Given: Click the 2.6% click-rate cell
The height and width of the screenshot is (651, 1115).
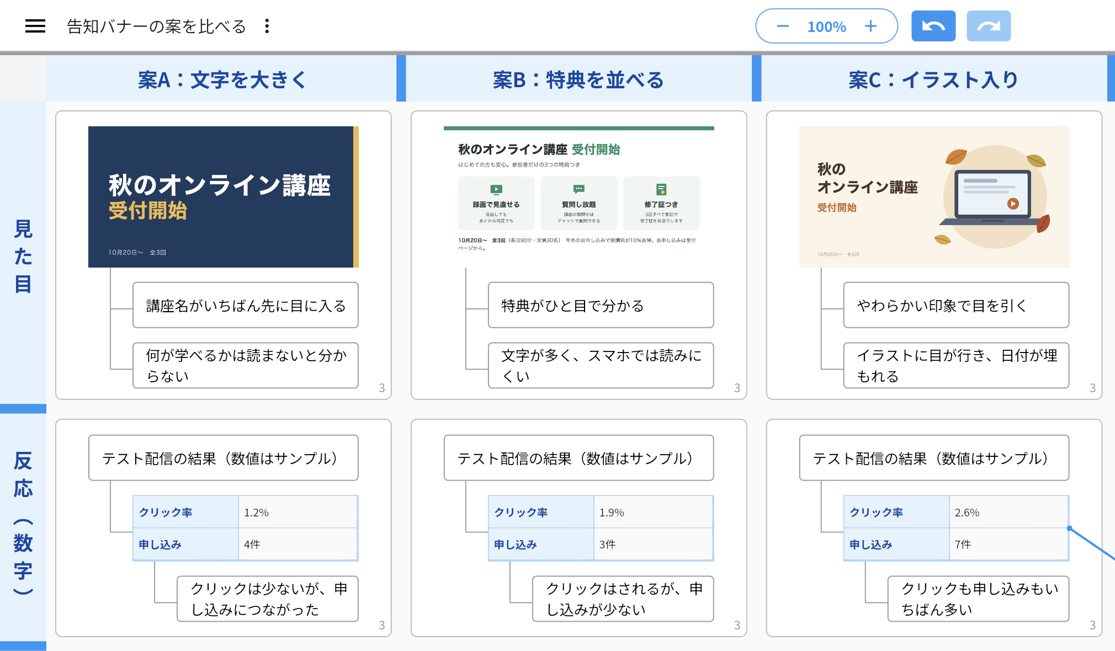Looking at the screenshot, I should (1009, 512).
